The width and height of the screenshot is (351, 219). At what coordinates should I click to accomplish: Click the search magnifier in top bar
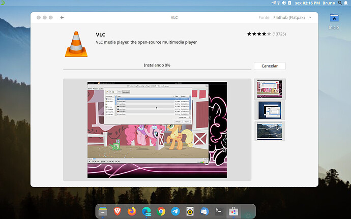[x=340, y=3]
